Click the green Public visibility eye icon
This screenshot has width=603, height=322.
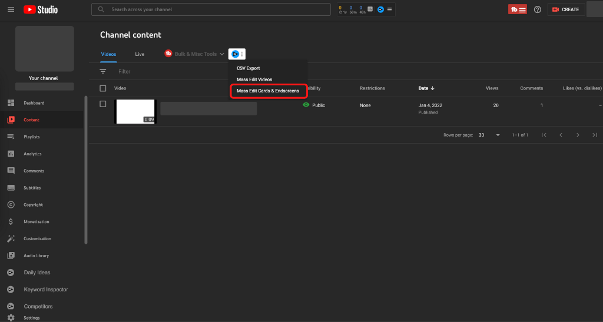[x=306, y=105]
